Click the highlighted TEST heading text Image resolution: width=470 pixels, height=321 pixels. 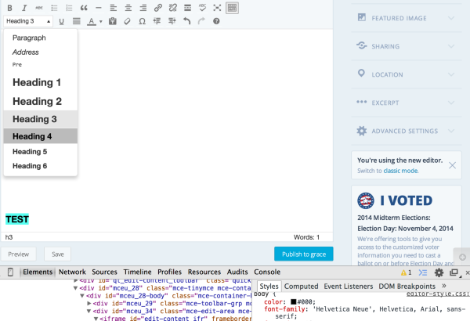point(17,219)
